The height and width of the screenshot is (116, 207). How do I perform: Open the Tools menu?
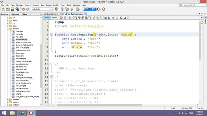tap(69, 5)
